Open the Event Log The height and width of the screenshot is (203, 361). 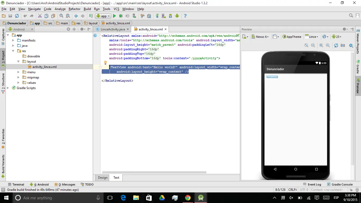point(312,184)
